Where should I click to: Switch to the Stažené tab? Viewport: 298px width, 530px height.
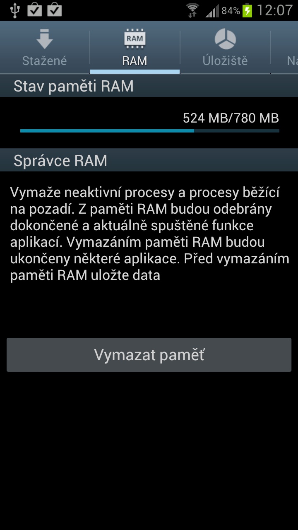[45, 47]
